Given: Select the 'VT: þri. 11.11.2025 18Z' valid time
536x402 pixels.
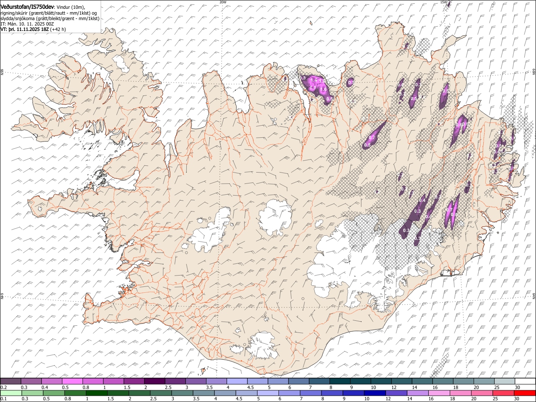Looking at the screenshot, I should (25, 29).
